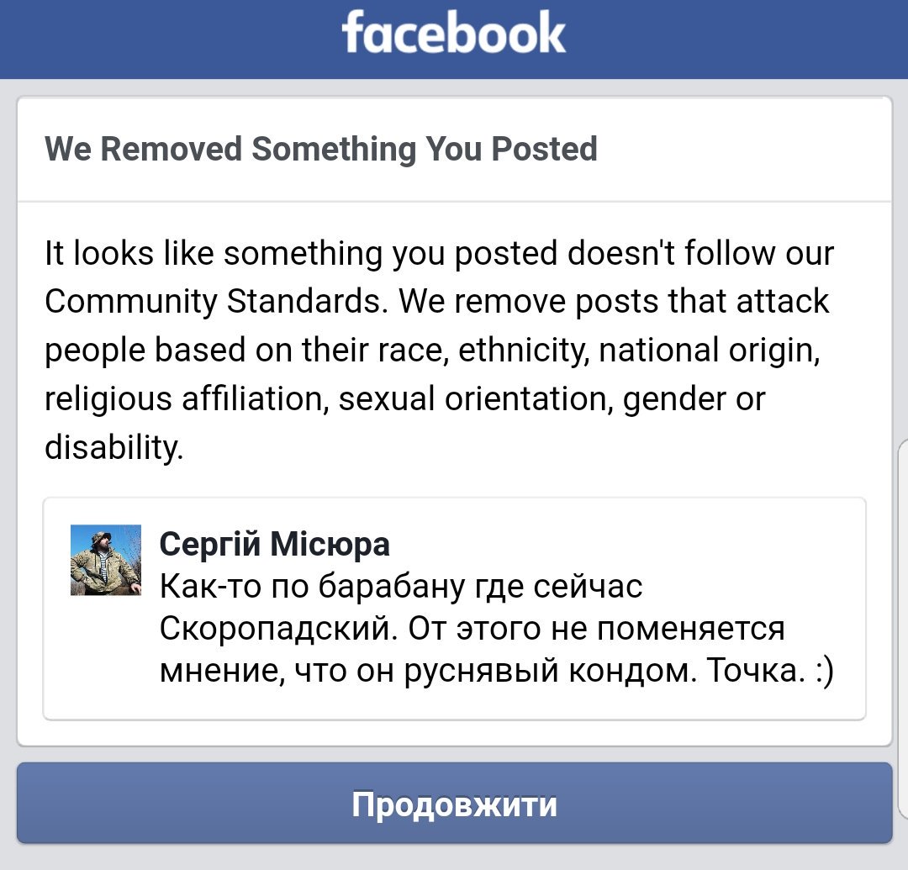The width and height of the screenshot is (908, 870).
Task: Click the name label Сергій Місюра
Action: (x=273, y=544)
